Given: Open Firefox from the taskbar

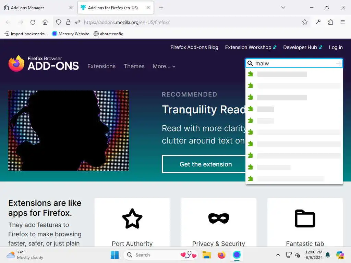Looking at the screenshot, I should [x=222, y=255].
